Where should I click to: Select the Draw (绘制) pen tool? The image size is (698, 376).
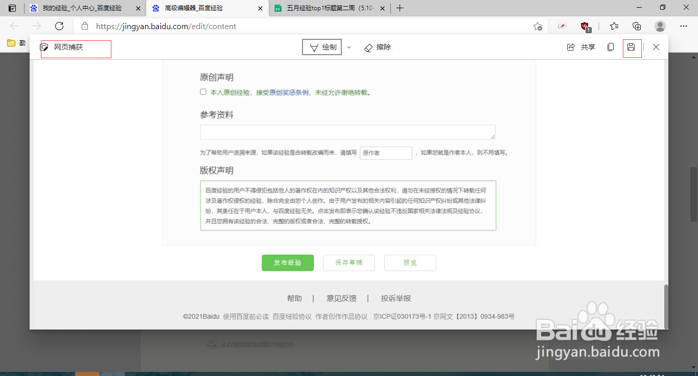pos(321,47)
